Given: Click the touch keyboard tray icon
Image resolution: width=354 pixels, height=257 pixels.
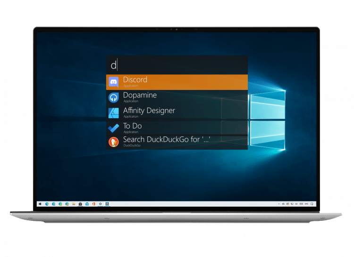Looking at the screenshot, I should tap(301, 204).
